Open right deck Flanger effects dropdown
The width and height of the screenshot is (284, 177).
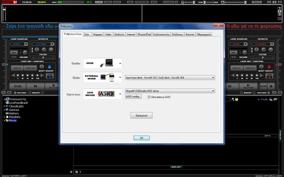point(272,44)
